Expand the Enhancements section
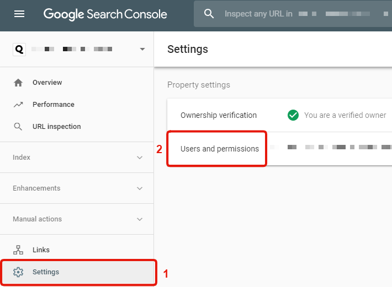Image resolution: width=392 pixels, height=287 pixels. click(139, 188)
